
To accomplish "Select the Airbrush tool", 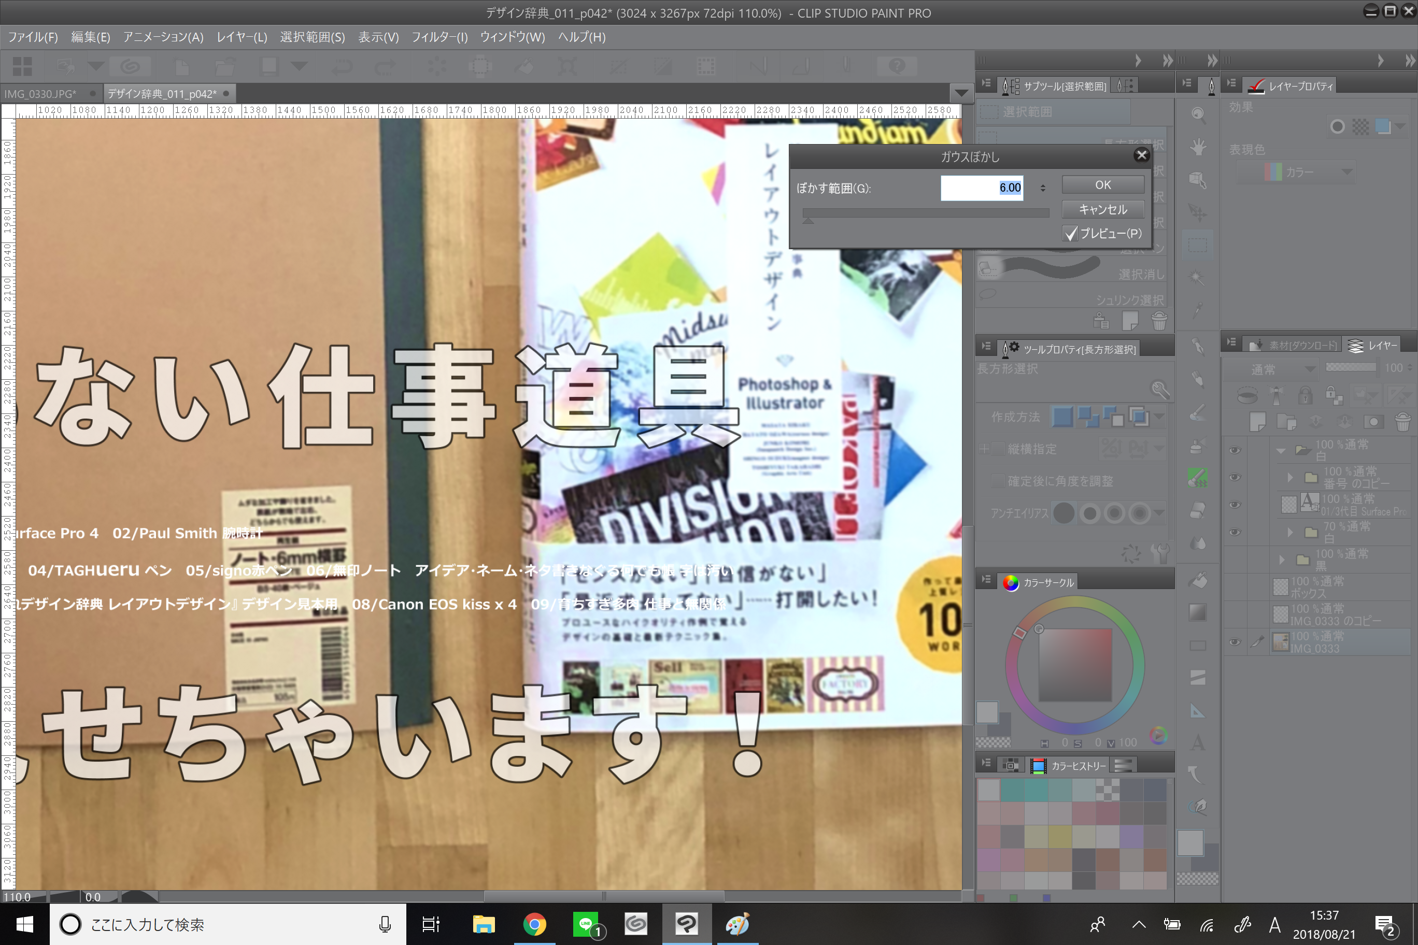I will pos(1198,446).
